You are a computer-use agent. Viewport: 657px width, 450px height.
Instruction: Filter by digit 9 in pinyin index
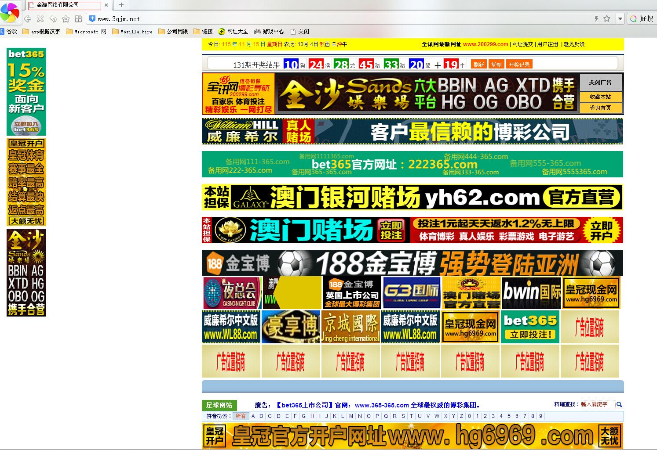[x=540, y=416]
